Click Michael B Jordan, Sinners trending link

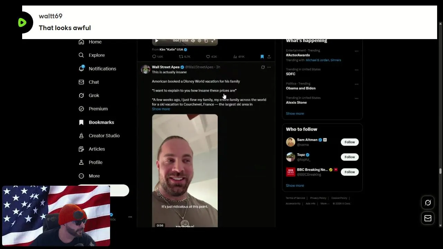(323, 60)
